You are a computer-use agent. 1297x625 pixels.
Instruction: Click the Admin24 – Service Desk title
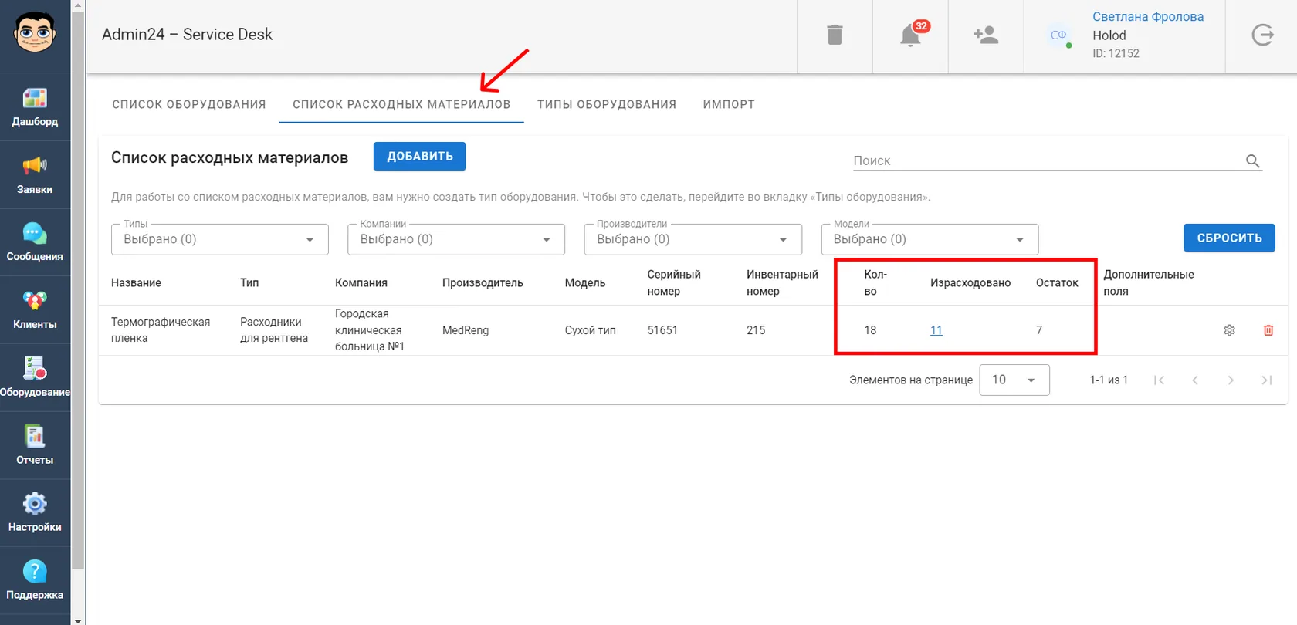pos(188,35)
